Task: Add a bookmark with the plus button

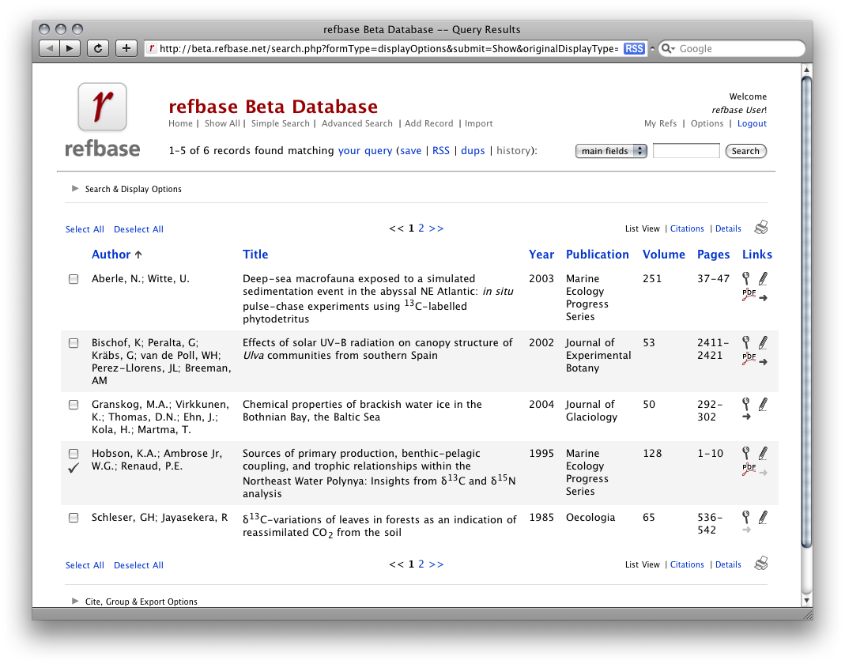Action: pyautogui.click(x=126, y=48)
